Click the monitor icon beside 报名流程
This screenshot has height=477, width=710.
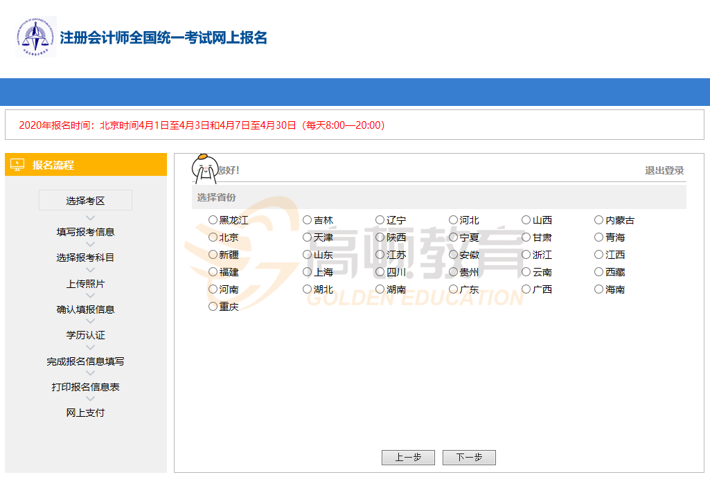pyautogui.click(x=18, y=165)
